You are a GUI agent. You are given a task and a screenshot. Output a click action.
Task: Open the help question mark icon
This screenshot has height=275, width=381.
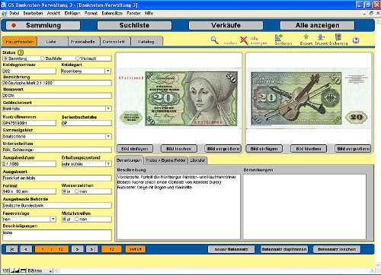tap(356, 40)
